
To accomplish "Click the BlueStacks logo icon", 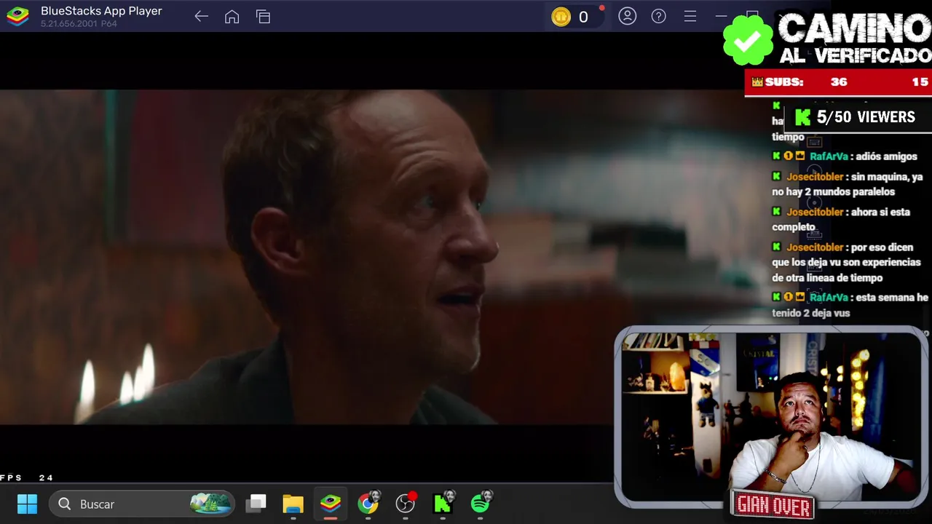I will coord(17,16).
